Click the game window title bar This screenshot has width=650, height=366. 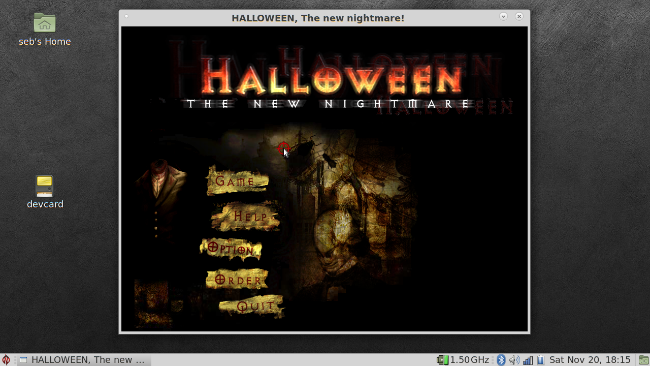click(x=318, y=18)
